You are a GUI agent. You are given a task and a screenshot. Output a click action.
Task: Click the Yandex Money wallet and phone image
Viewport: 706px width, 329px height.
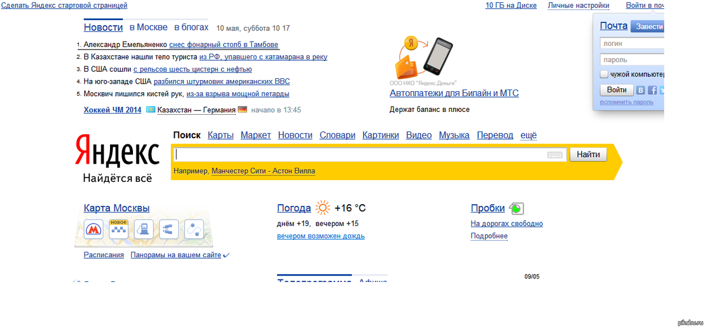coord(424,58)
